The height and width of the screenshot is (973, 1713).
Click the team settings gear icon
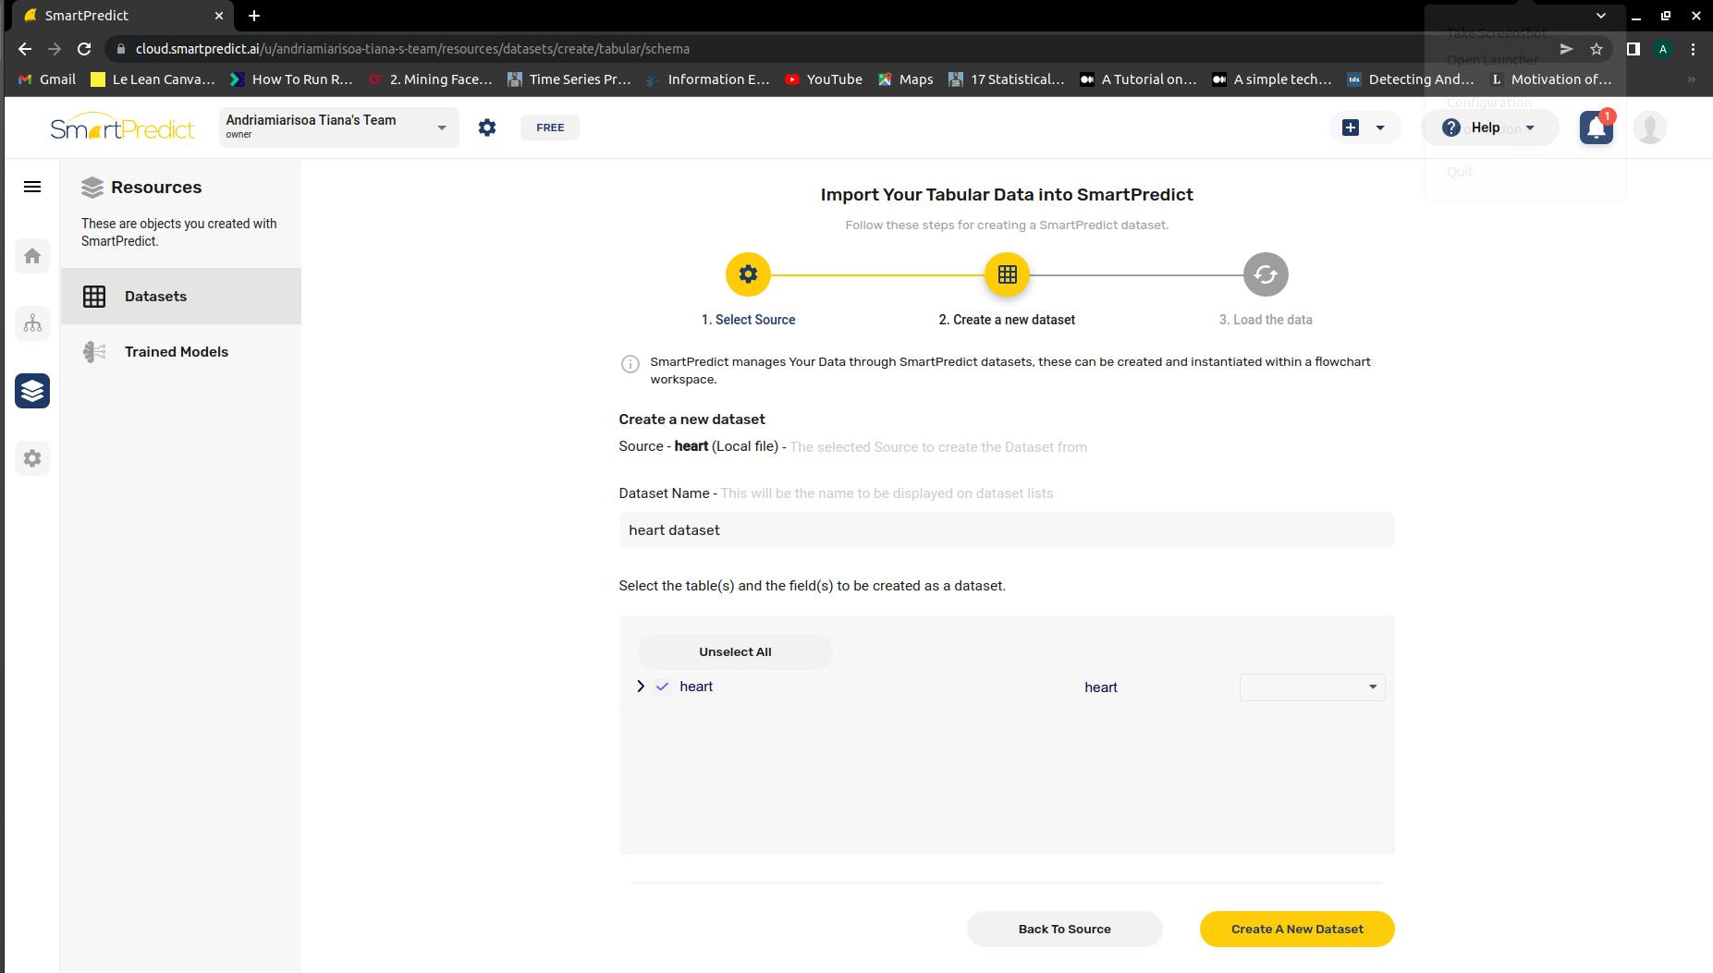(487, 128)
